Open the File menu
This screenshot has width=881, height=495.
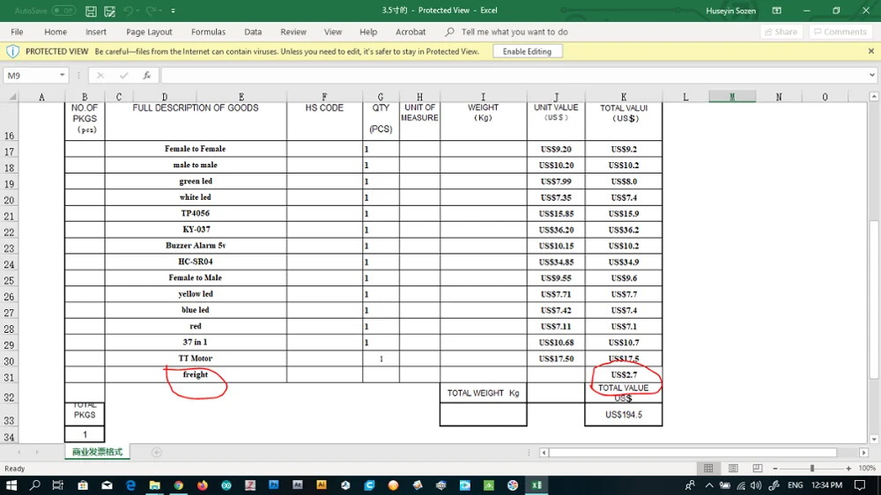17,32
